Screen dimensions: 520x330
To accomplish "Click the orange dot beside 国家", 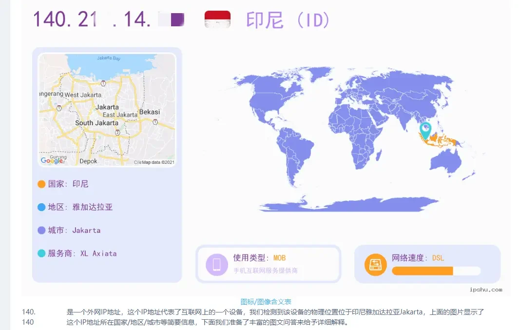I will tap(41, 184).
